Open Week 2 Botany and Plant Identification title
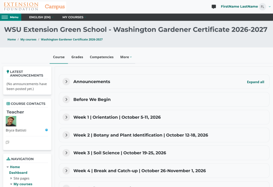This screenshot has height=187, width=273. [141, 135]
